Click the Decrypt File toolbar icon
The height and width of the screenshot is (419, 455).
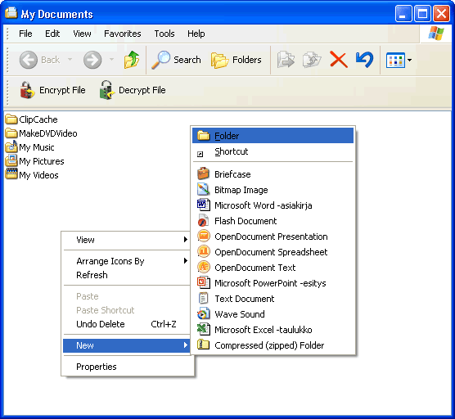tap(106, 90)
